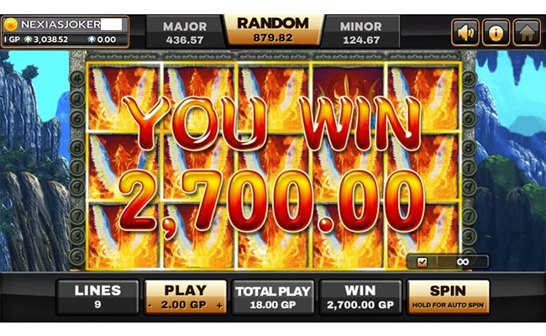The image size is (546, 336).
Task: Select payline 4 marker on left side
Action: tap(77, 78)
